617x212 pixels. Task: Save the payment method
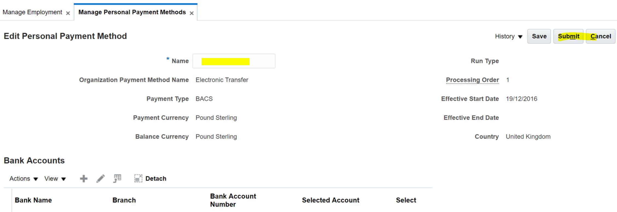pyautogui.click(x=539, y=36)
